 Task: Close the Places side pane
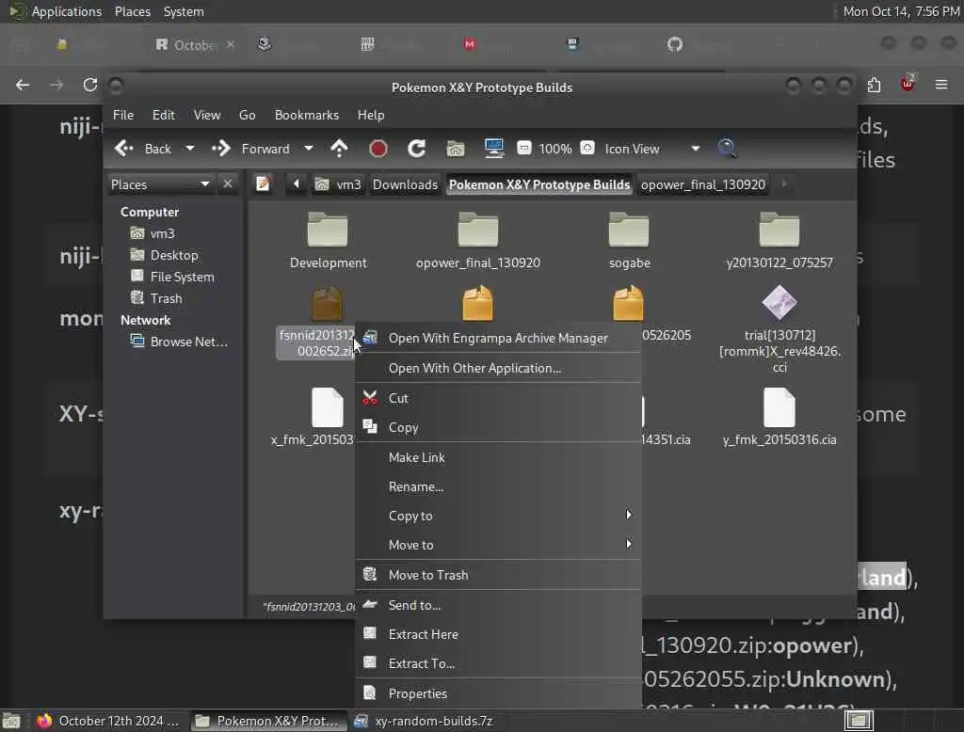click(228, 183)
